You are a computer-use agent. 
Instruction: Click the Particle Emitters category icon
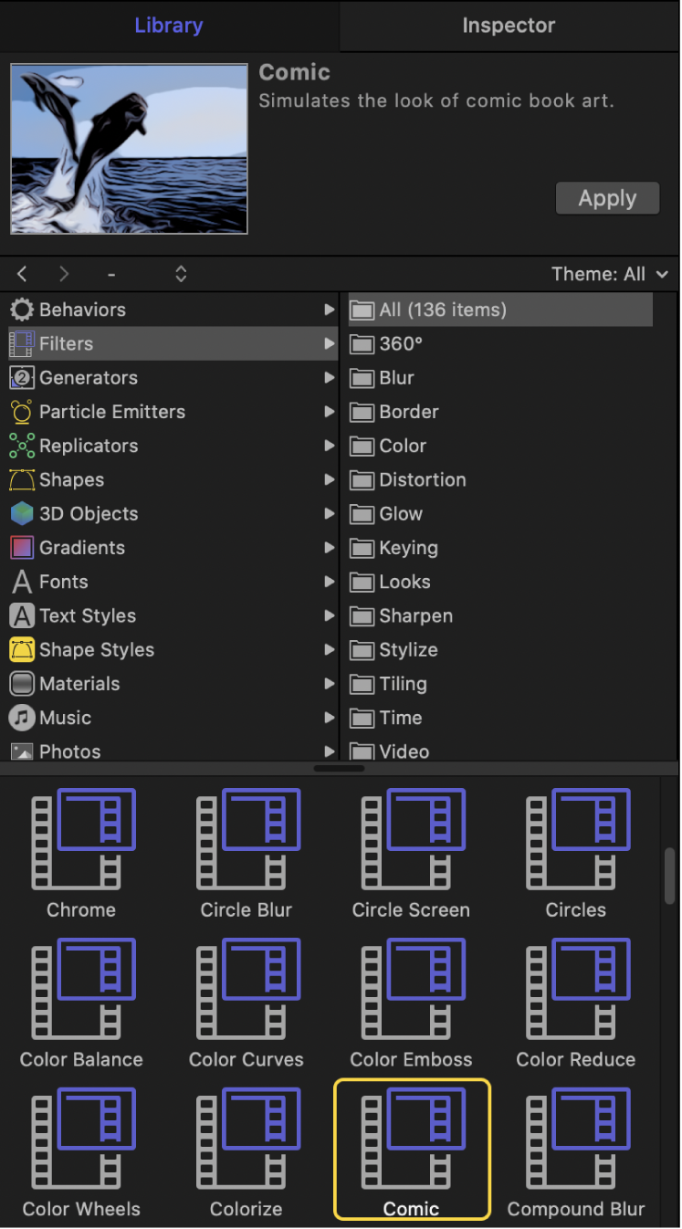click(x=22, y=412)
